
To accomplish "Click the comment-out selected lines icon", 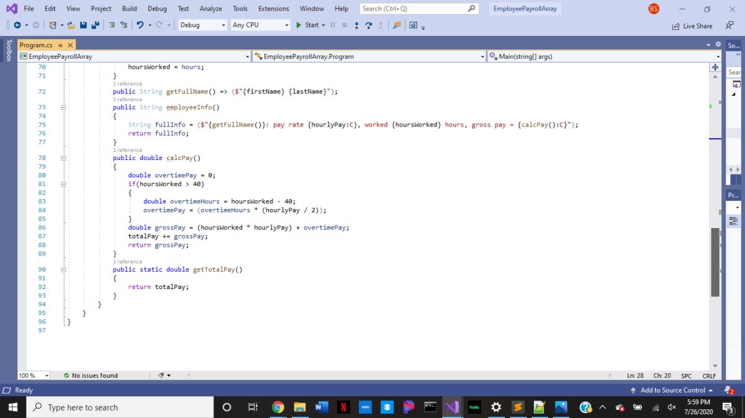I will pyautogui.click(x=112, y=25).
